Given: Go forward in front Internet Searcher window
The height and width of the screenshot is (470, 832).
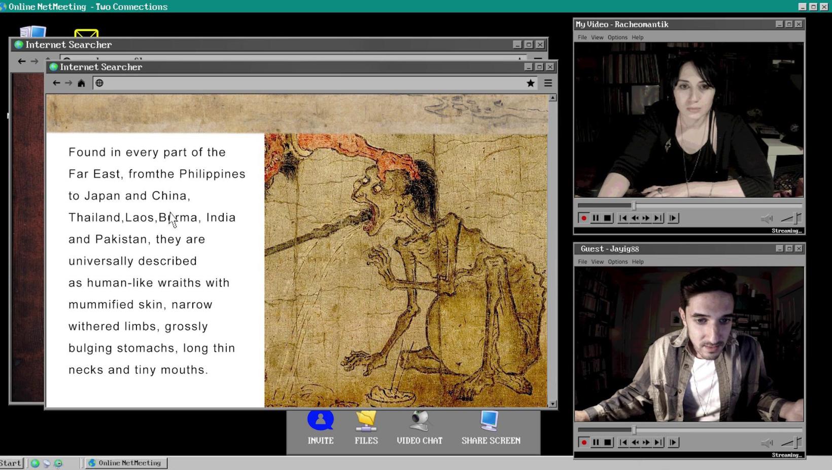Looking at the screenshot, I should click(68, 83).
